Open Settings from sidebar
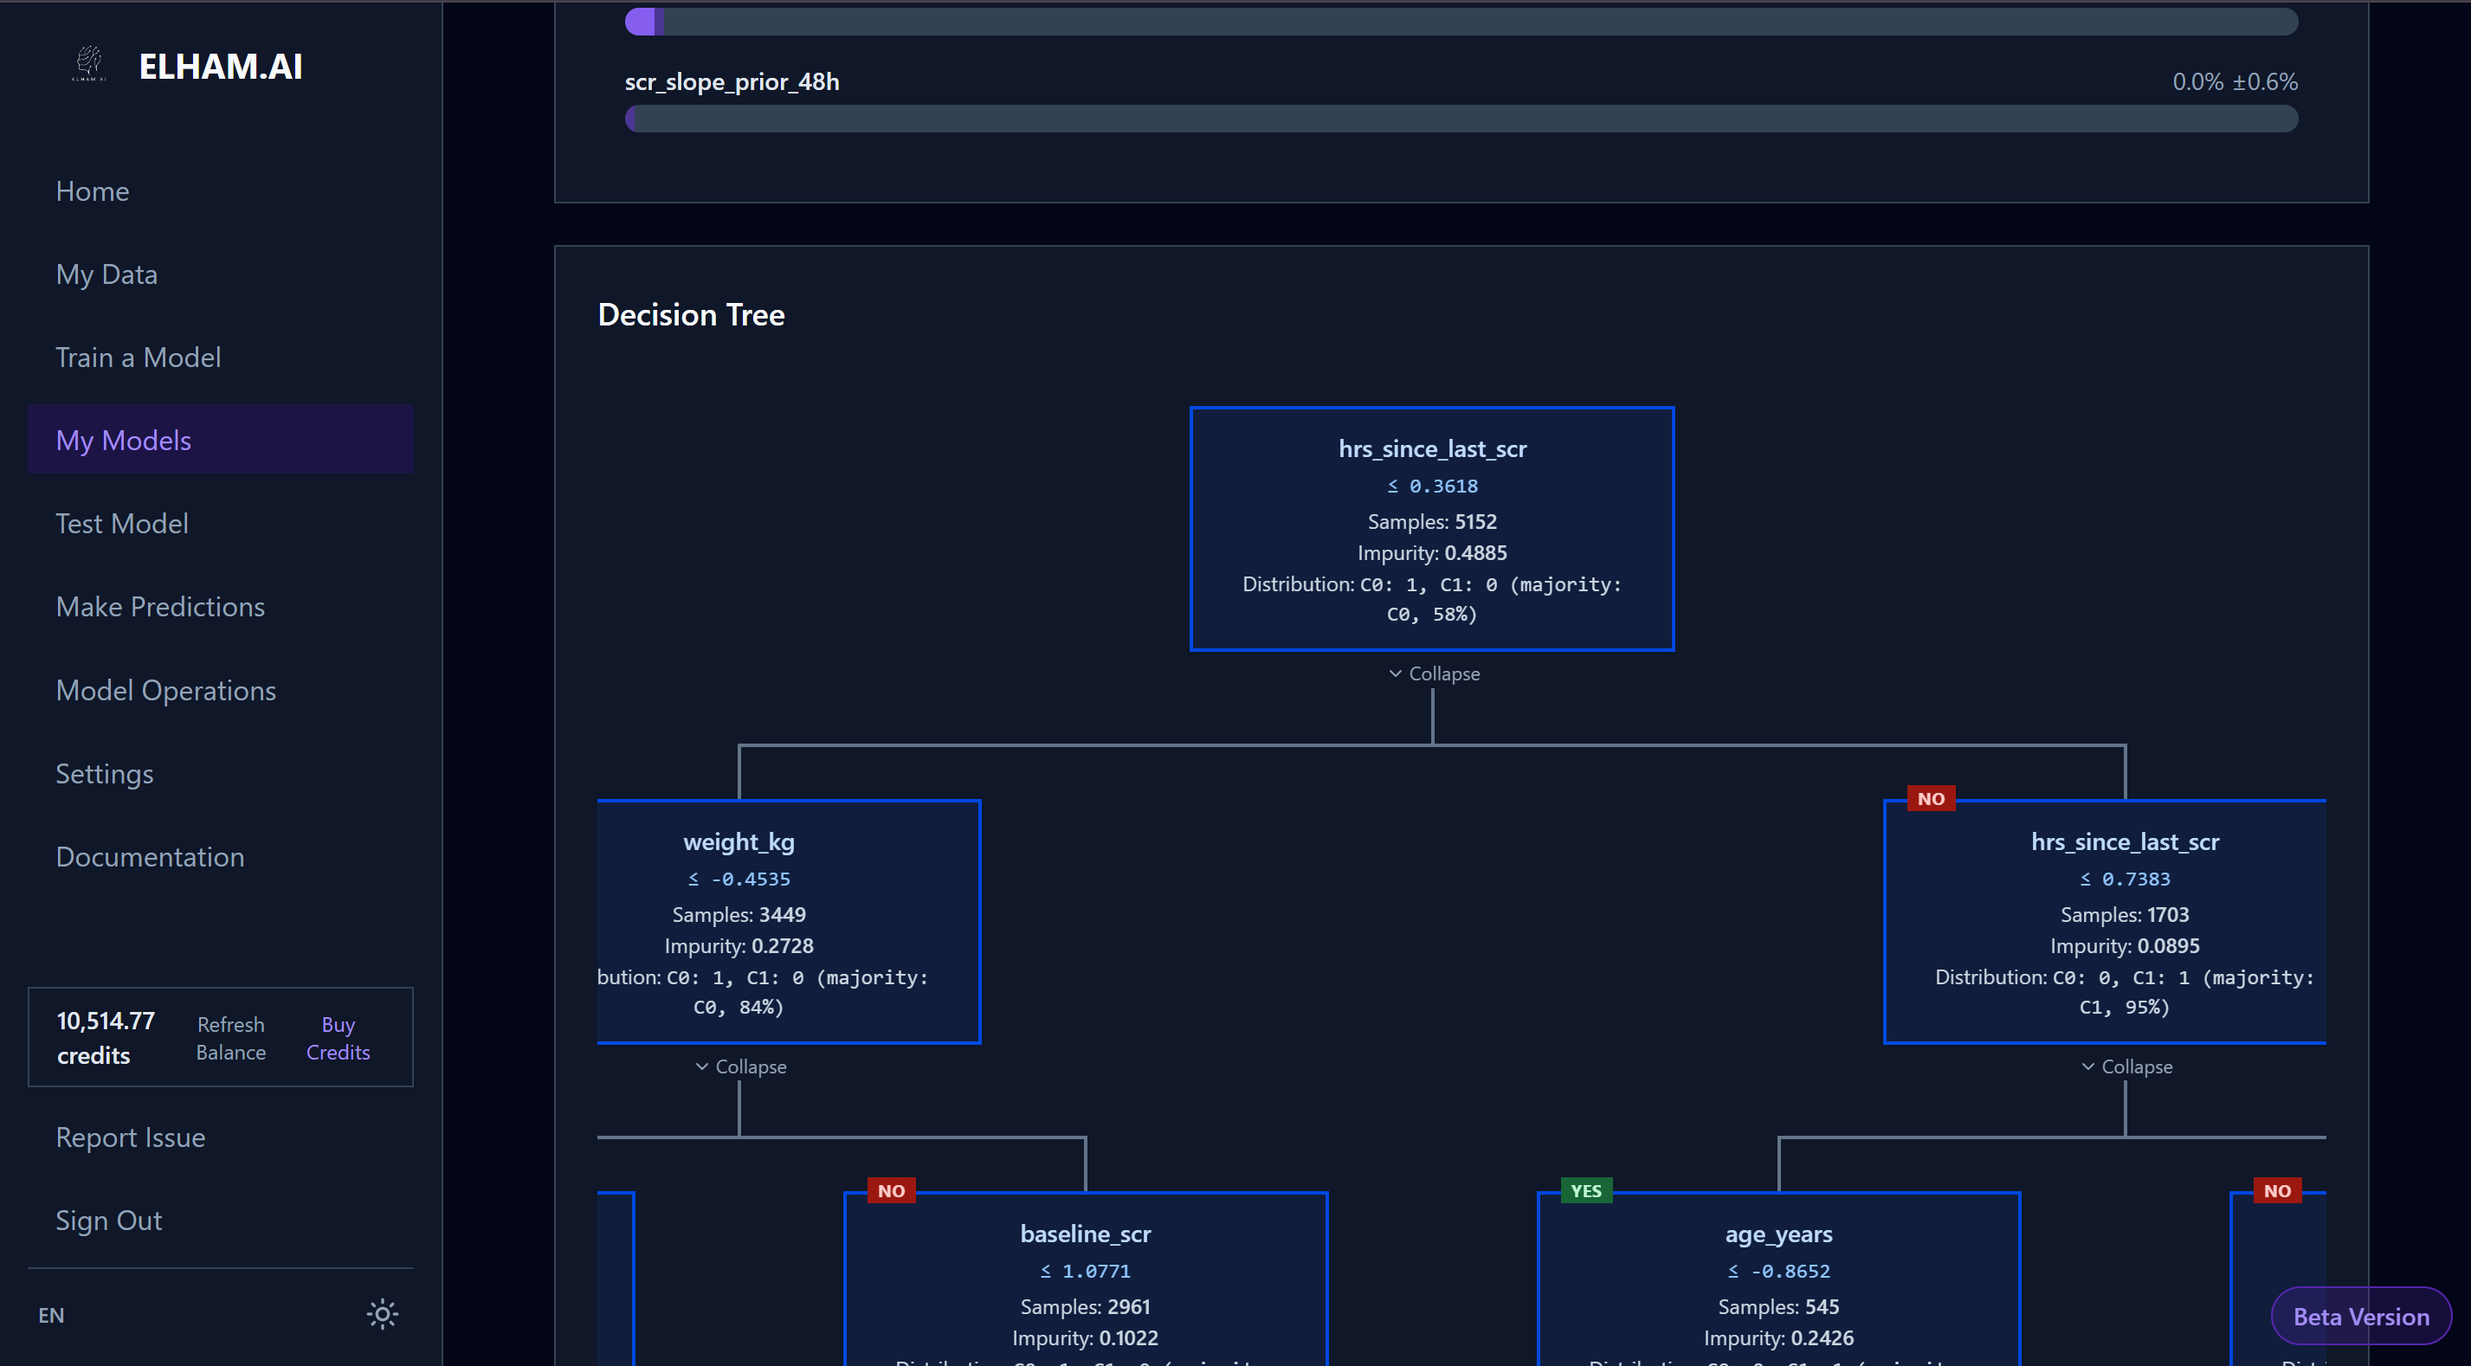Image resolution: width=2471 pixels, height=1366 pixels. pos(105,773)
